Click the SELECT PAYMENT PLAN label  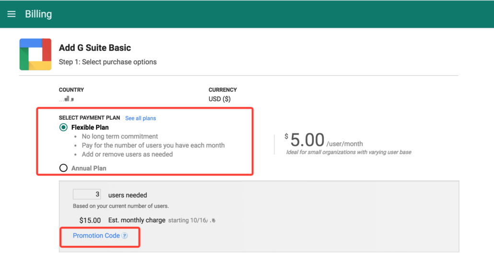point(90,118)
